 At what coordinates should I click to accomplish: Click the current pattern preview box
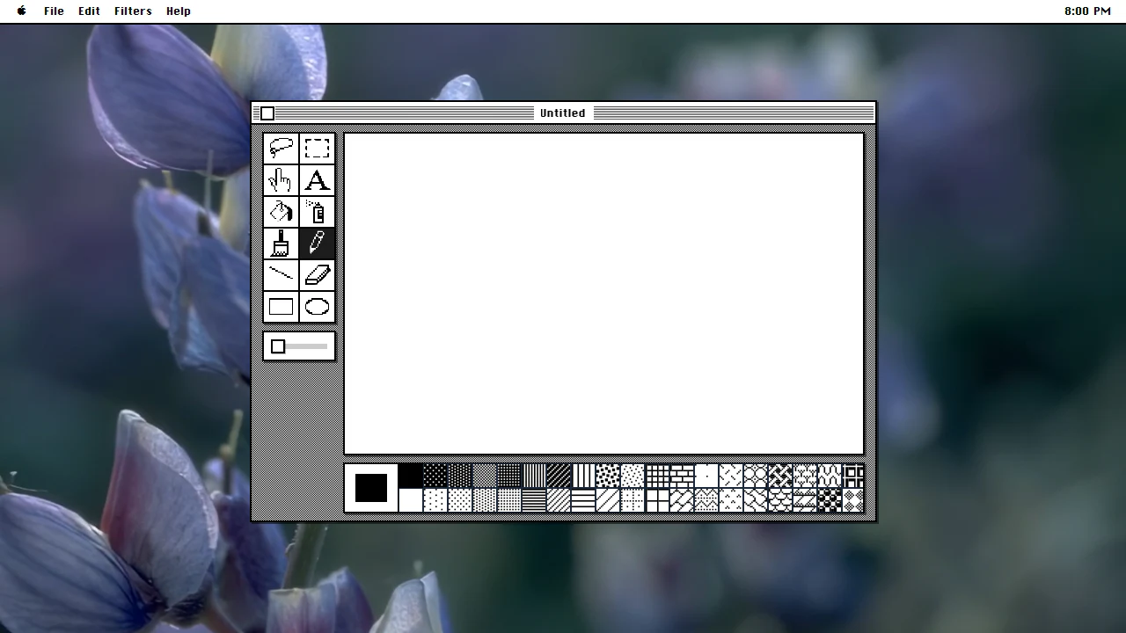pos(370,488)
